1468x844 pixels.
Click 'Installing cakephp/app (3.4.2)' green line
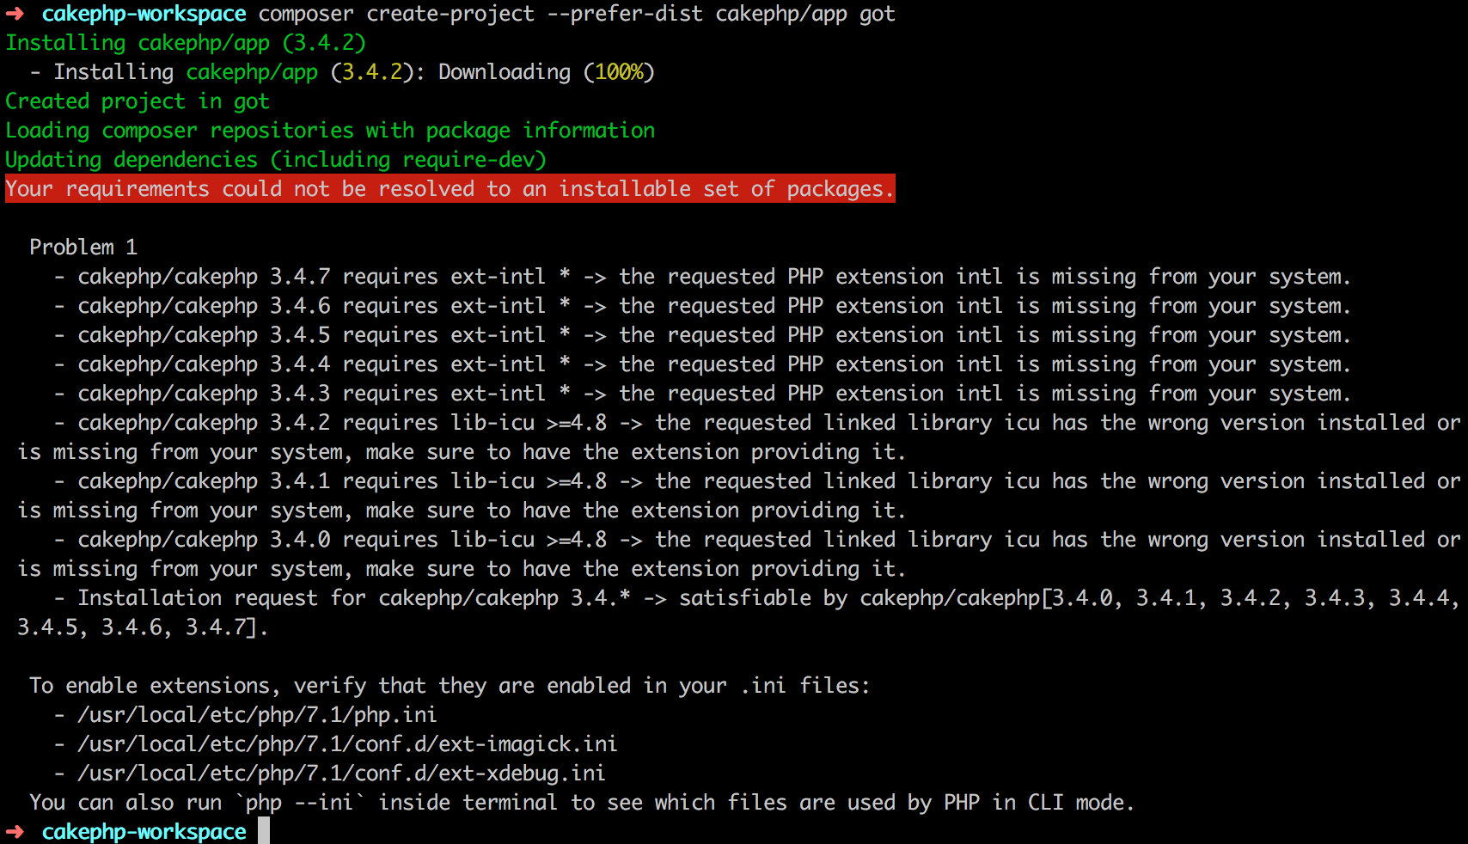tap(186, 43)
